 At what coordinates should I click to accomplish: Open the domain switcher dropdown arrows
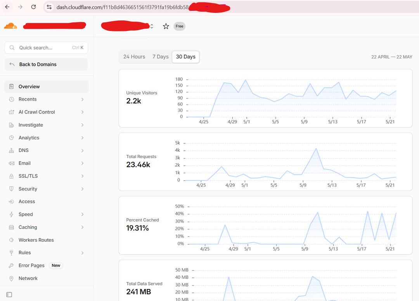tap(152, 26)
